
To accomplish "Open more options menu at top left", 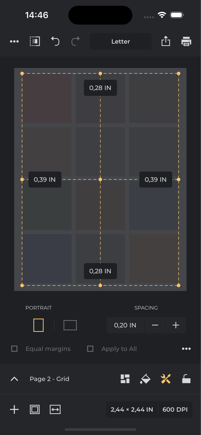I will click(x=14, y=41).
